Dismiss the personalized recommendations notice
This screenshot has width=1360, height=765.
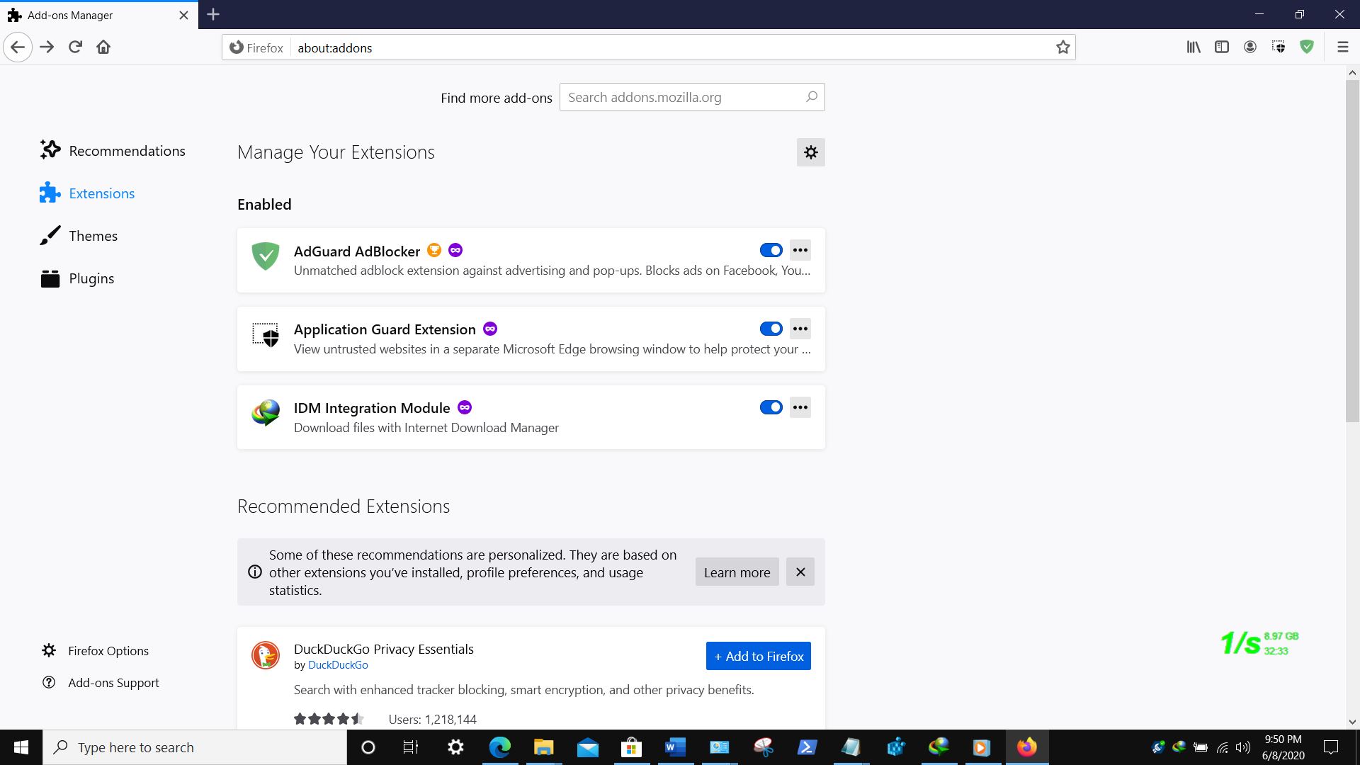[800, 572]
